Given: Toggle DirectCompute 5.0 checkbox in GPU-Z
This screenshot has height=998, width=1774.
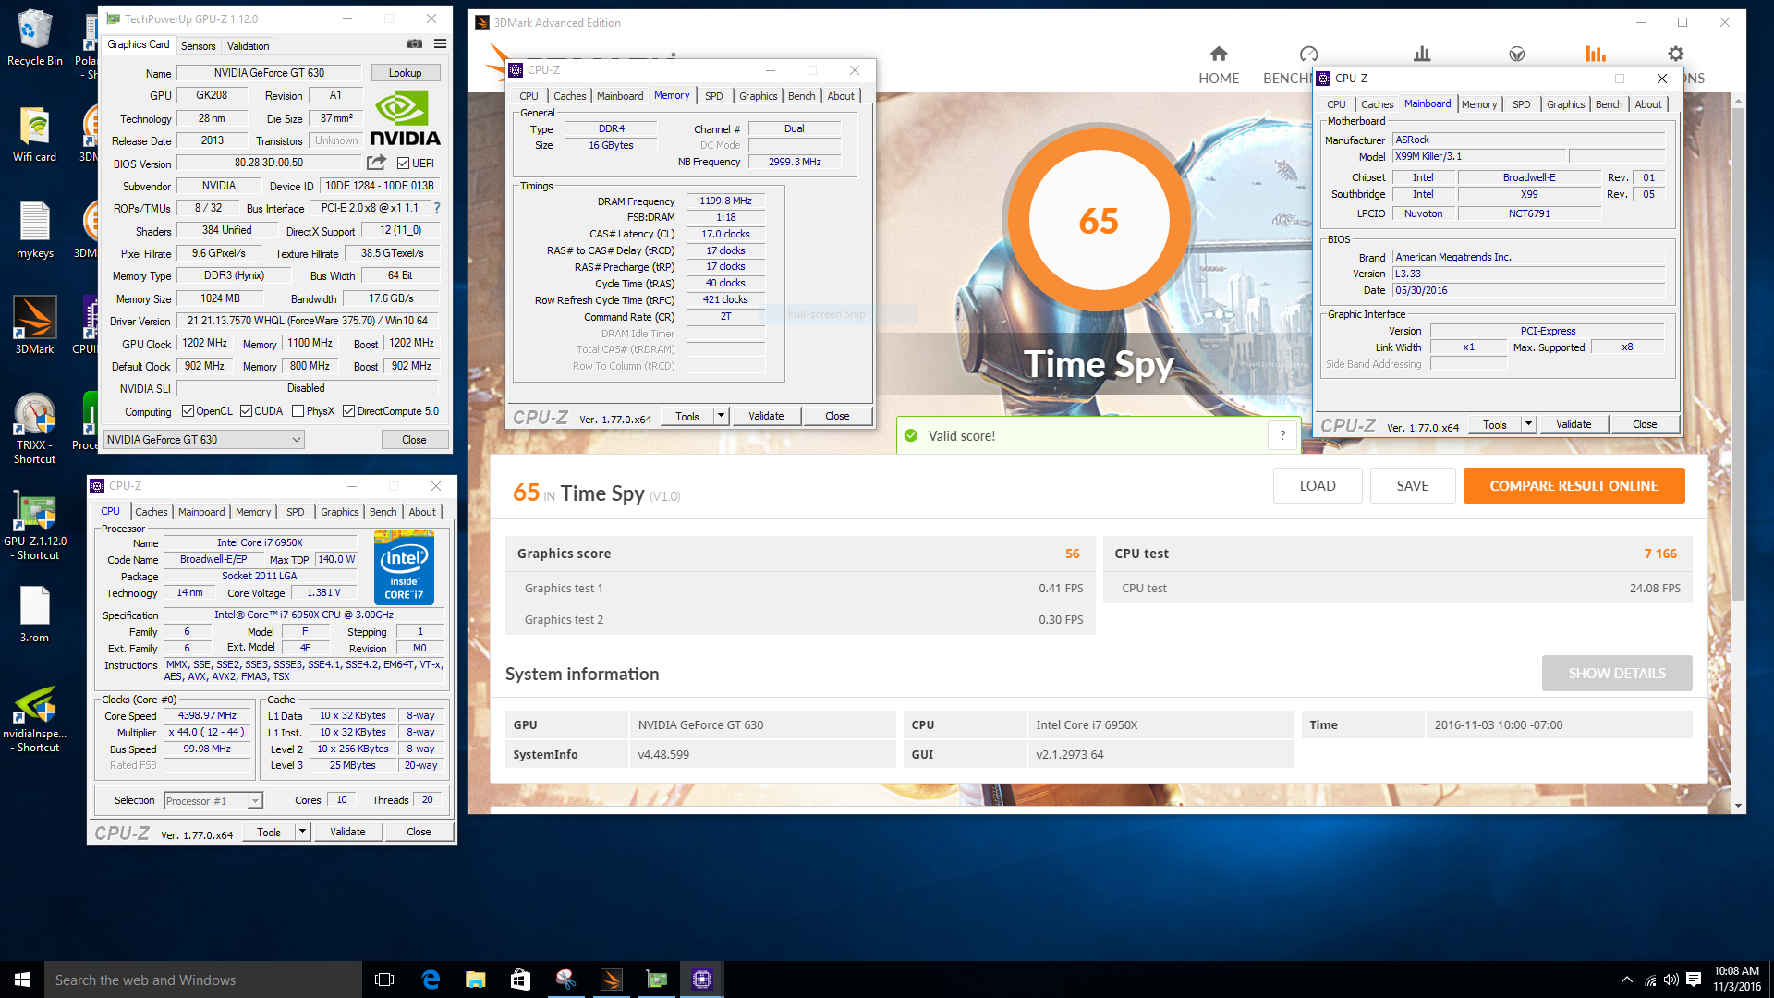Looking at the screenshot, I should (x=349, y=411).
